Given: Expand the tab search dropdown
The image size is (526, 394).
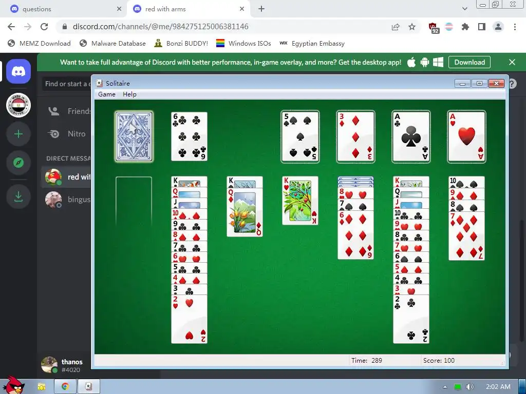Looking at the screenshot, I should [x=464, y=9].
